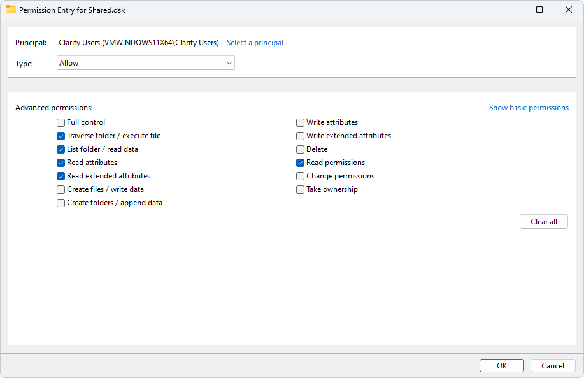Enable Create files / write data
This screenshot has height=378, width=584.
click(x=61, y=190)
